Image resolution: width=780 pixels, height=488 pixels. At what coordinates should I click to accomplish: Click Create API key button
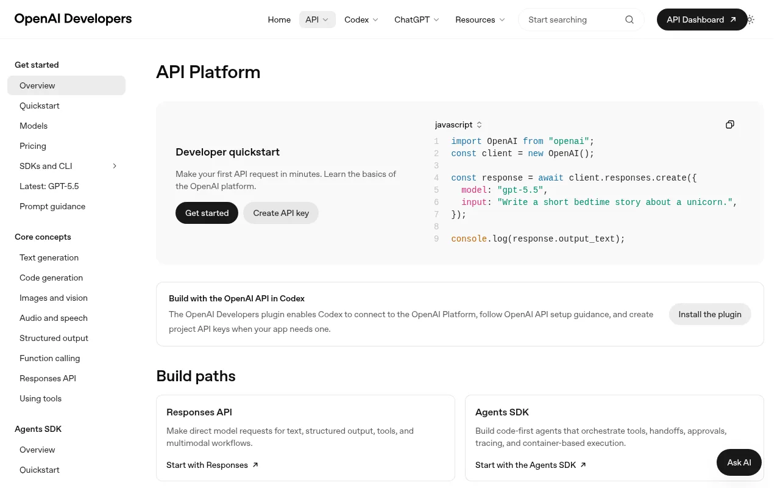tap(281, 213)
